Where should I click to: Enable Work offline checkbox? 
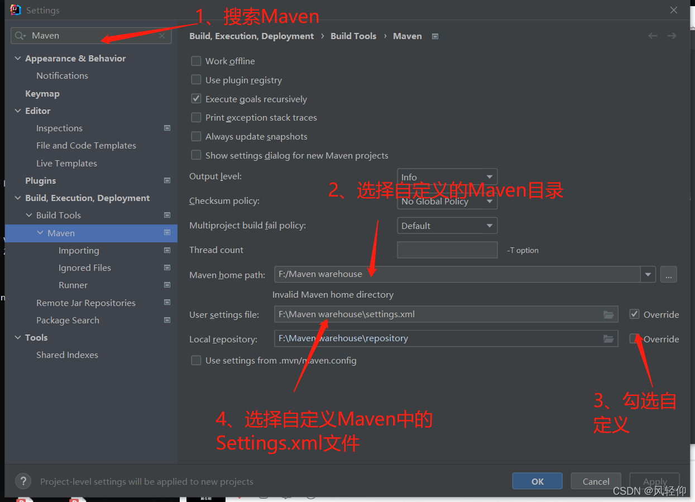196,61
